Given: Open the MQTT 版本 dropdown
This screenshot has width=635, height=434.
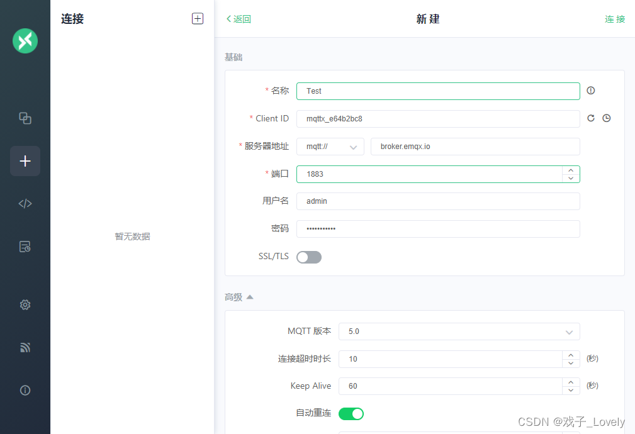Looking at the screenshot, I should click(459, 331).
